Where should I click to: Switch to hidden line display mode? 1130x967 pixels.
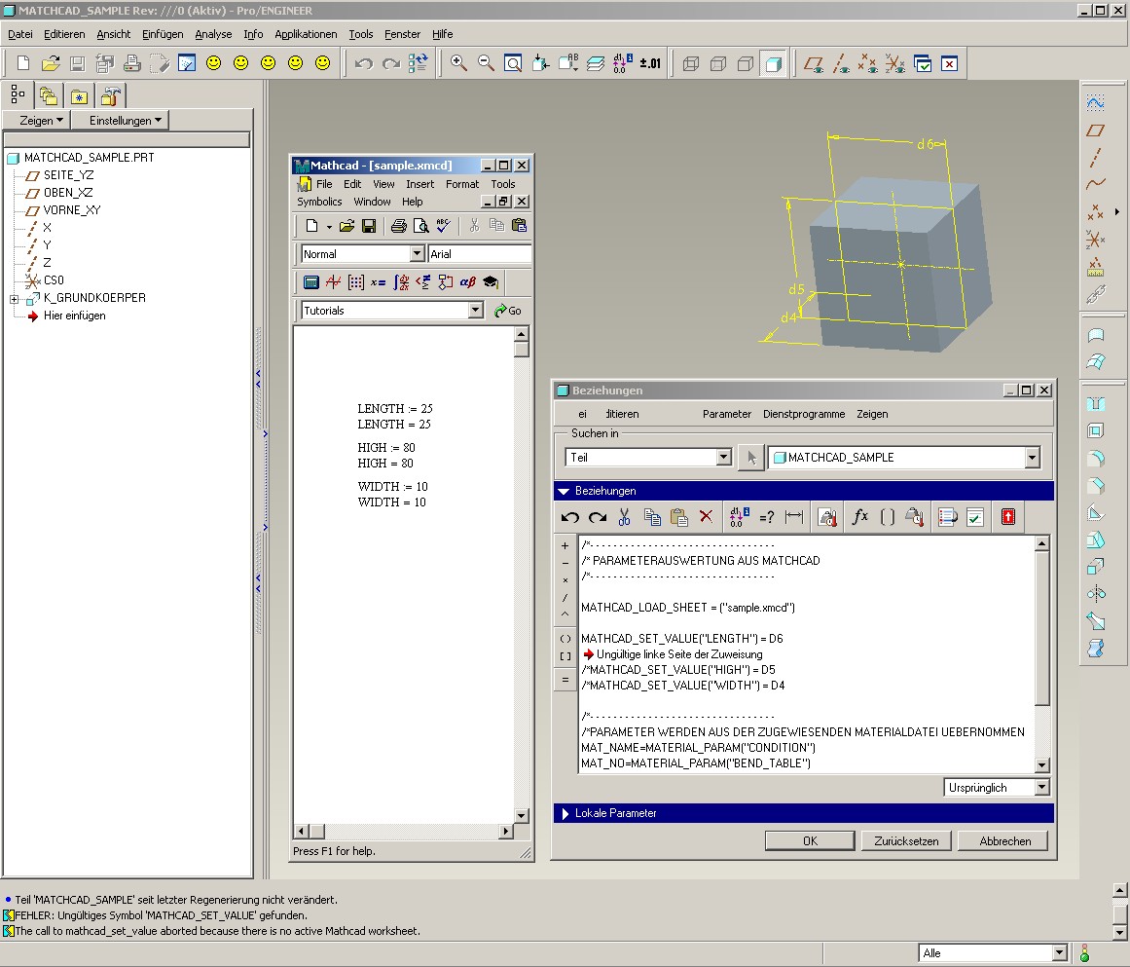(717, 63)
